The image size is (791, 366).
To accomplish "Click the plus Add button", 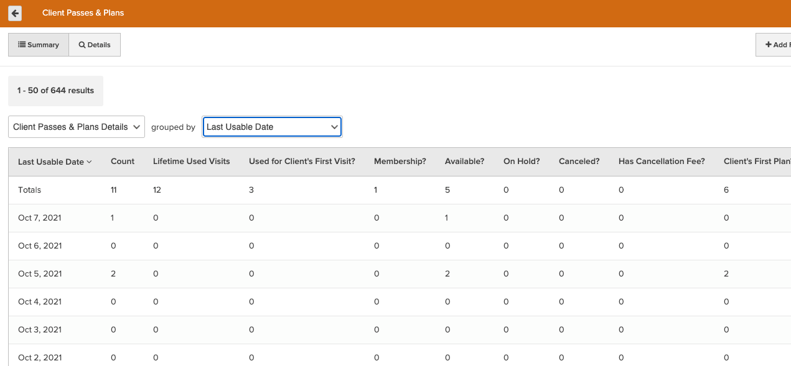I will click(775, 45).
